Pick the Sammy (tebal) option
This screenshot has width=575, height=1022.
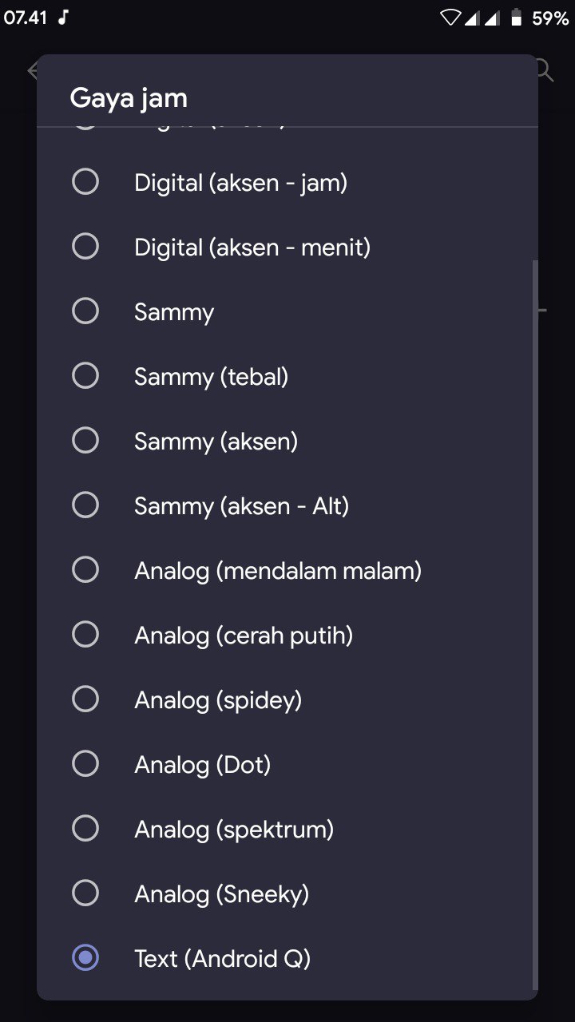point(287,377)
